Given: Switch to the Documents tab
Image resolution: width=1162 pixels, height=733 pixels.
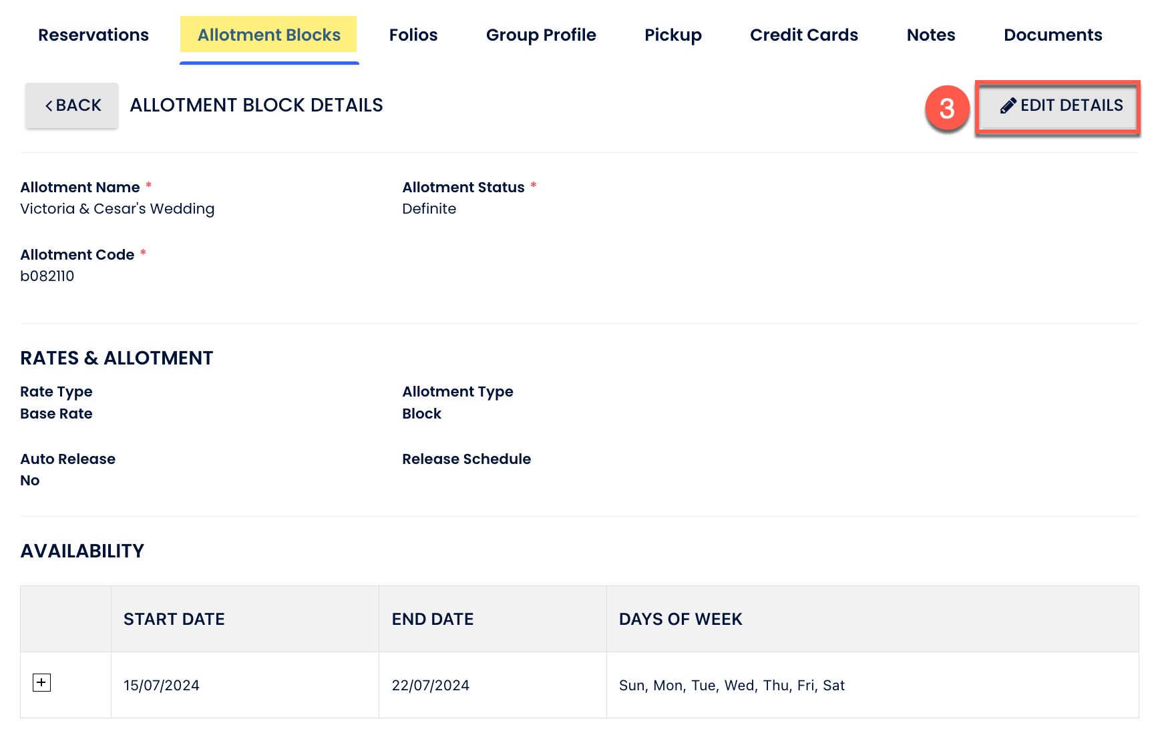Looking at the screenshot, I should pos(1052,35).
